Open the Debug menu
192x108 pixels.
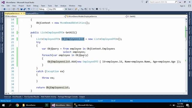pyautogui.click(x=36, y=6)
